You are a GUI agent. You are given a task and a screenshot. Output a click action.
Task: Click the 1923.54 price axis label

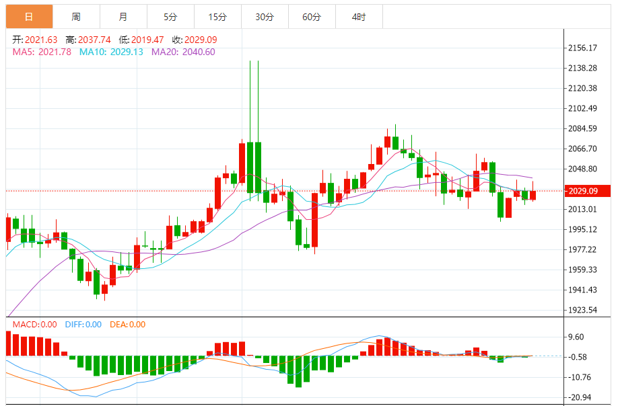click(x=582, y=310)
